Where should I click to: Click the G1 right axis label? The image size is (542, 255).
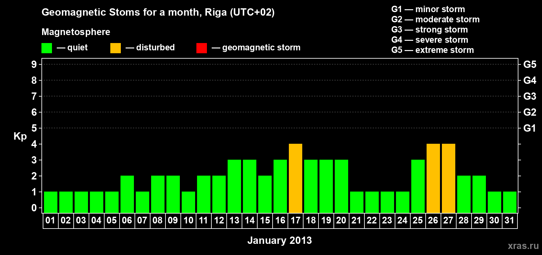coord(530,128)
